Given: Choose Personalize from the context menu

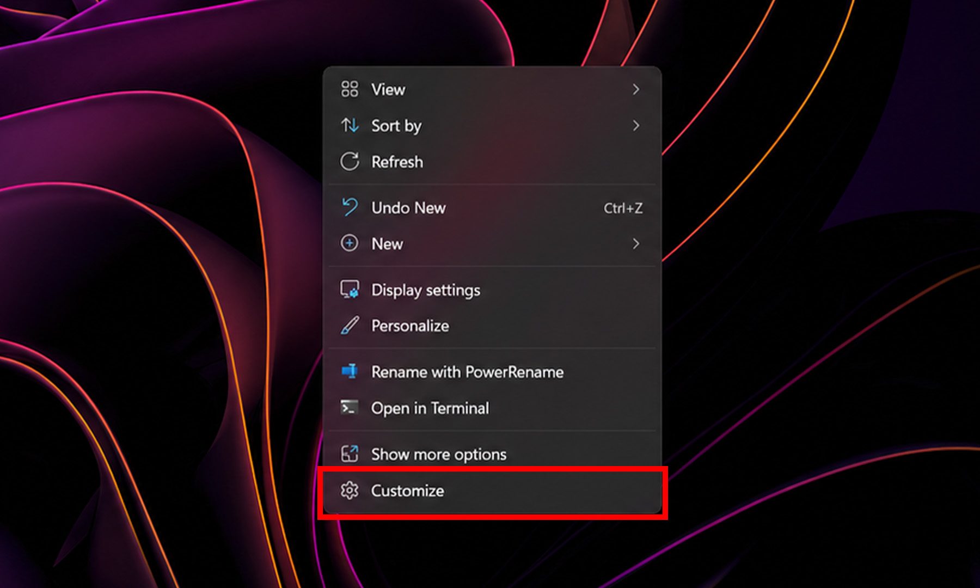Looking at the screenshot, I should point(492,326).
